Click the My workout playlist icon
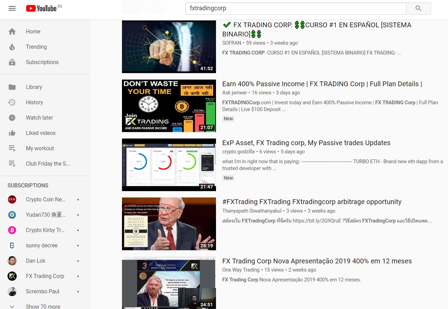 (12, 148)
